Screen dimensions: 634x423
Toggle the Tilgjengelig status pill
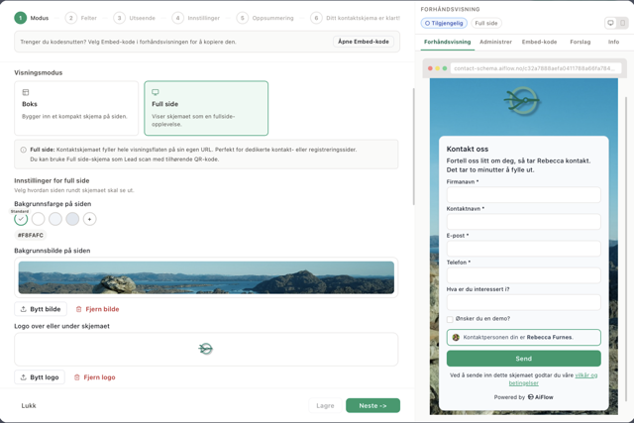click(444, 23)
